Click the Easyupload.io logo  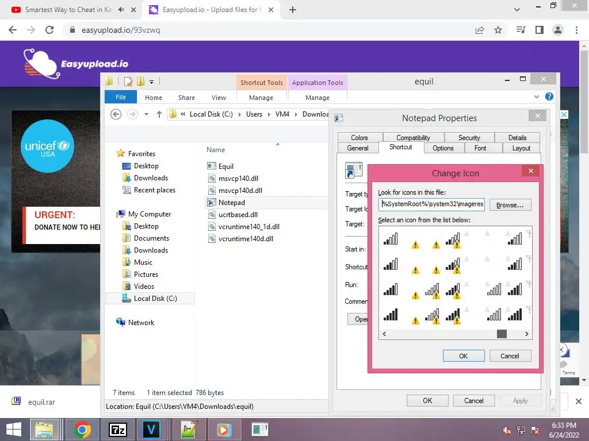pyautogui.click(x=76, y=64)
